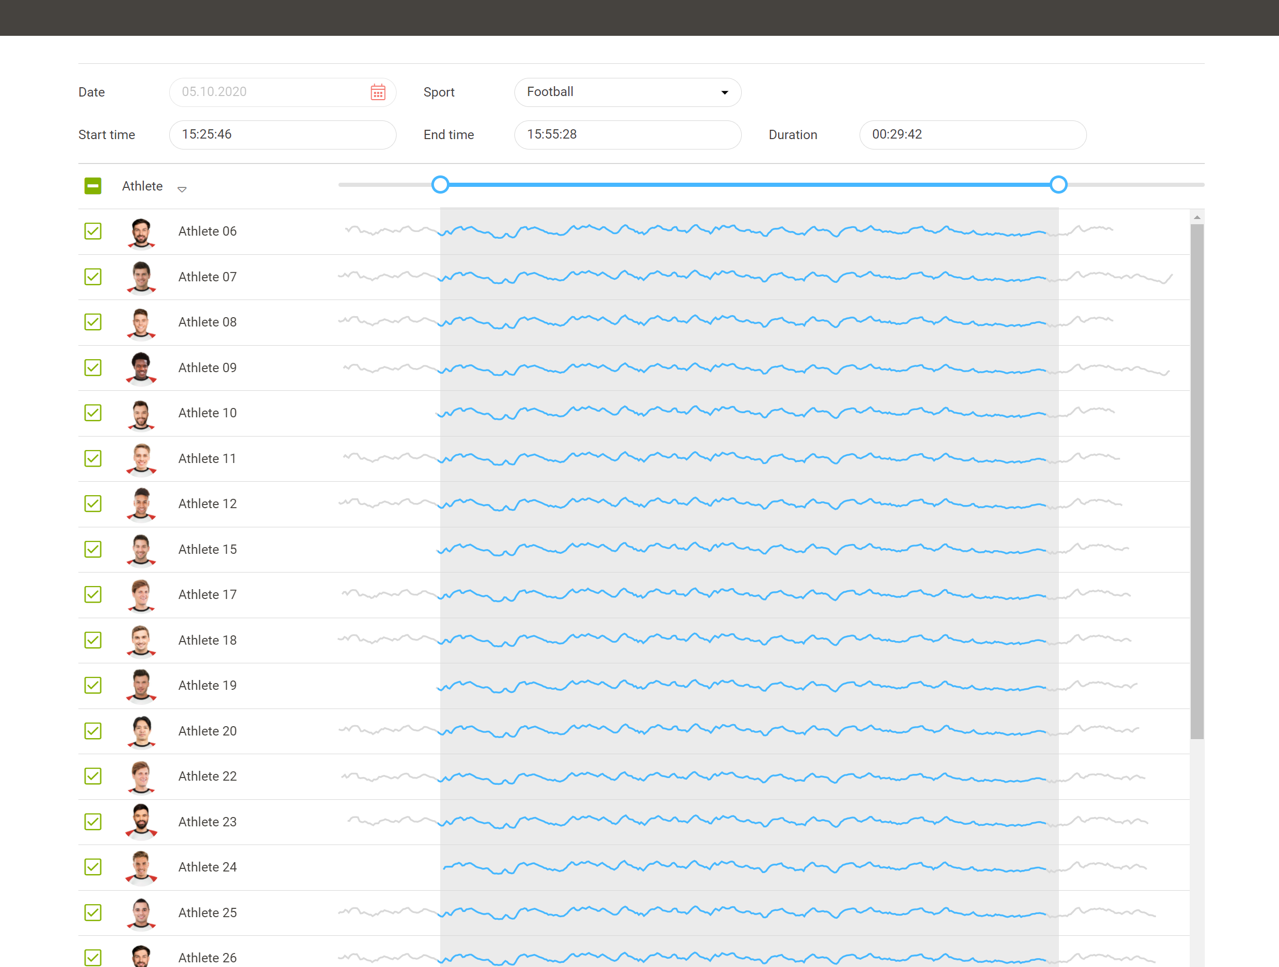
Task: Open the date picker calendar icon
Action: coord(377,92)
